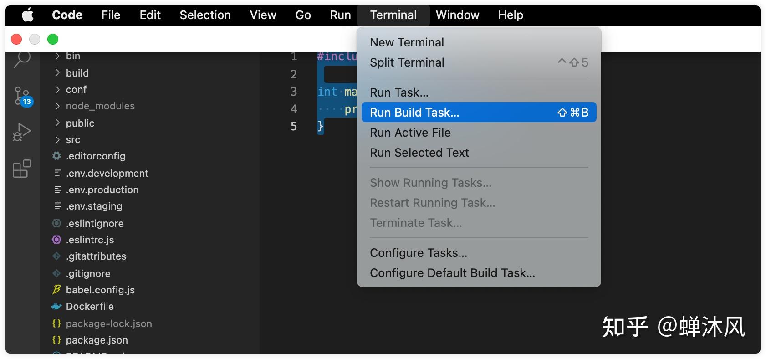
Task: Open Source Control view with 13 badge
Action: pos(22,96)
